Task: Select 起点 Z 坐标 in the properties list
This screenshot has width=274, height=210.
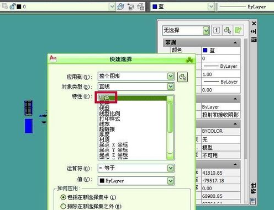Action: coord(114,155)
